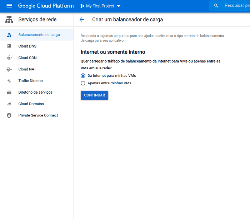Click the Cloud CDN icon
Screen dimensions: 250x219
pyautogui.click(x=9, y=58)
